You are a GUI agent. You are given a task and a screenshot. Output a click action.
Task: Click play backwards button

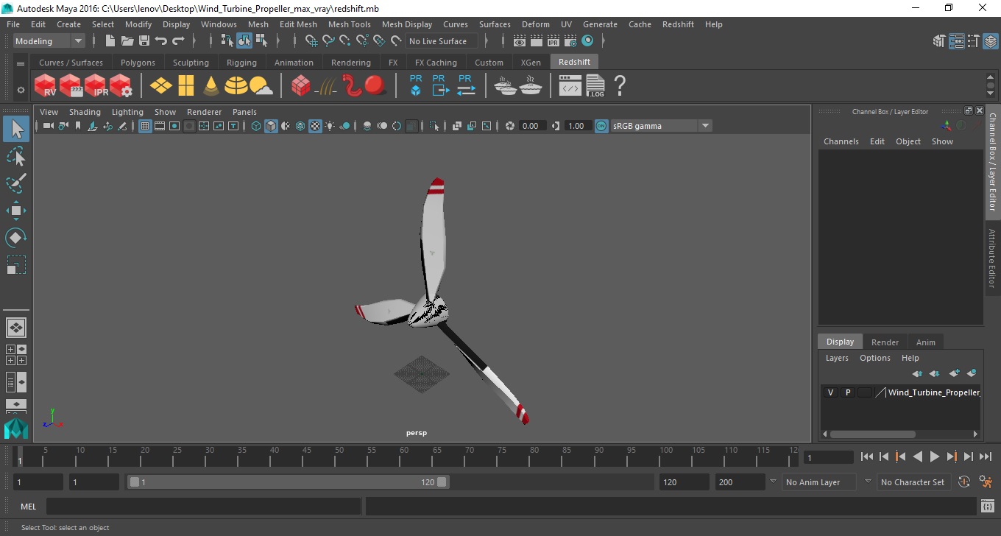[917, 456]
